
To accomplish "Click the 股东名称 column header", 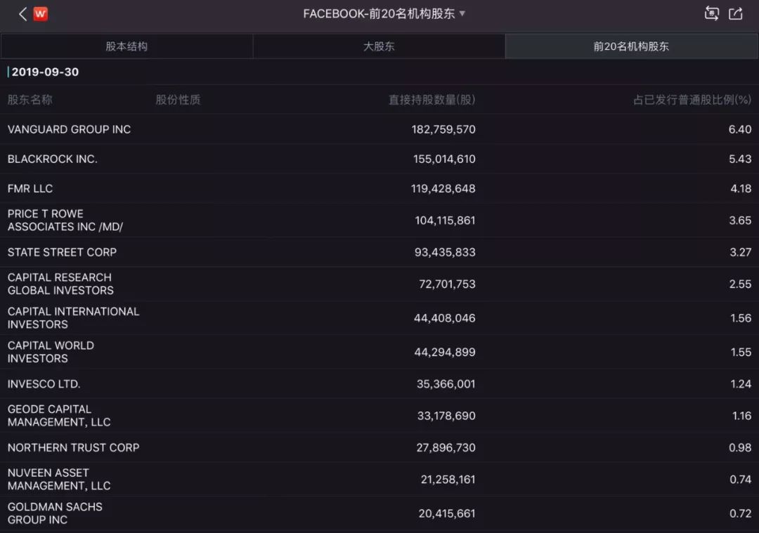I will [30, 100].
